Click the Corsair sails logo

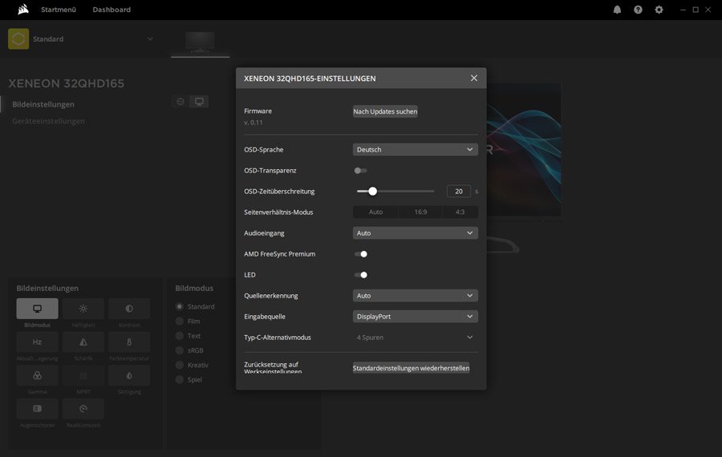click(23, 9)
